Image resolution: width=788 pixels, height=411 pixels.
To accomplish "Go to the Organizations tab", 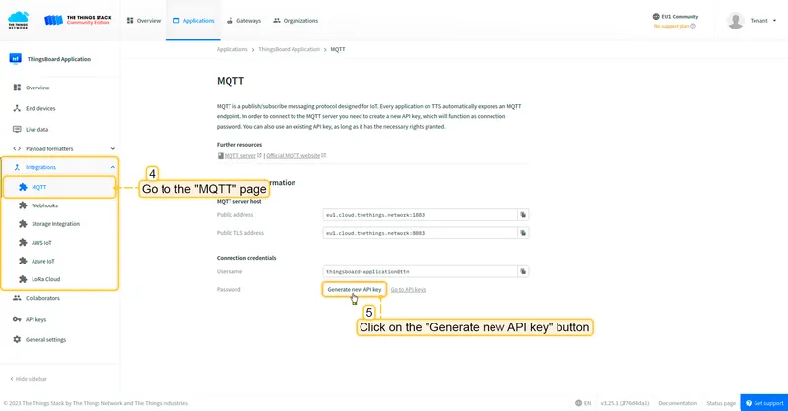I will (x=295, y=21).
